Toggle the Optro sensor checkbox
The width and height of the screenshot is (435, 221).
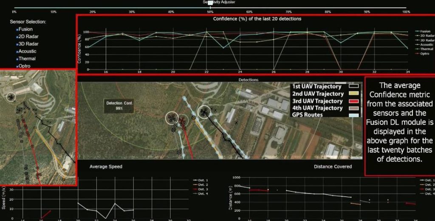pos(17,67)
